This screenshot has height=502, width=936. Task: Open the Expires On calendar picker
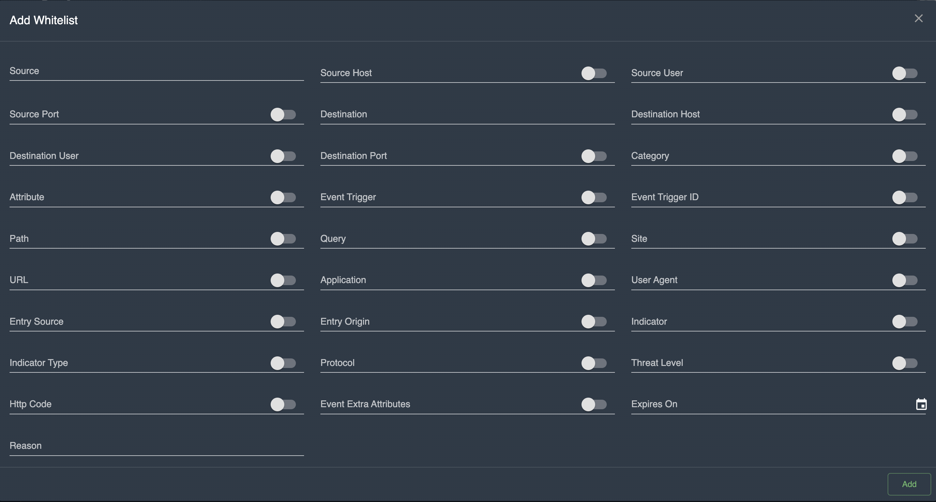tap(921, 404)
